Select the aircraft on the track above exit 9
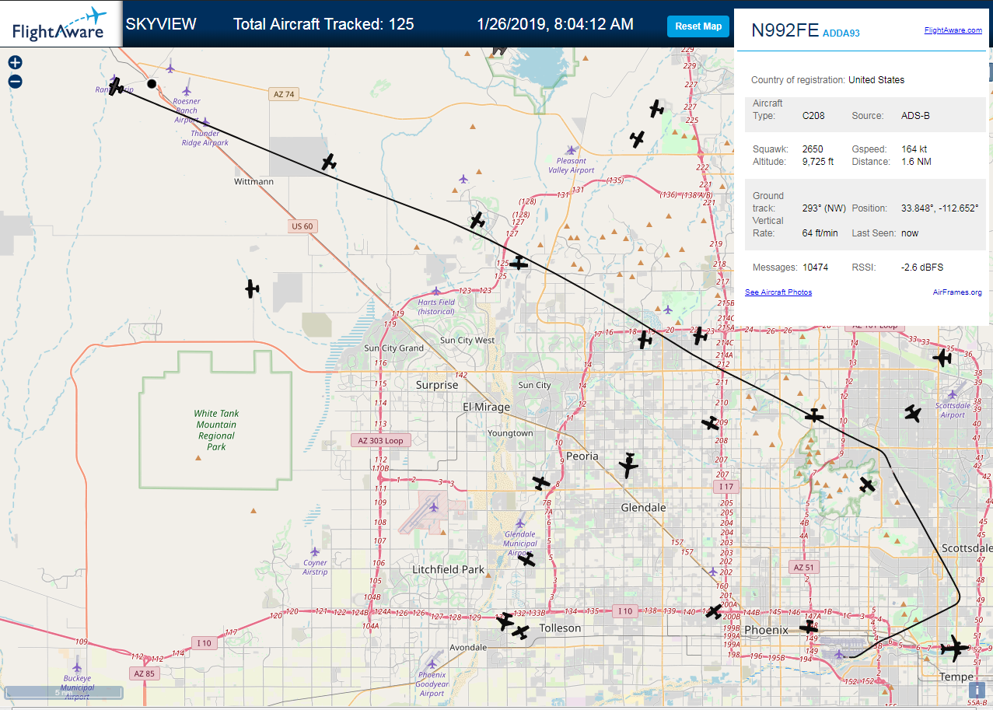This screenshot has width=993, height=710. 814,416
